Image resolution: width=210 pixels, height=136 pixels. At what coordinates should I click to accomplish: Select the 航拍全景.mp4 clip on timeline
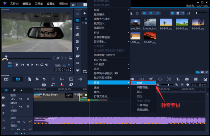pyautogui.click(x=49, y=97)
